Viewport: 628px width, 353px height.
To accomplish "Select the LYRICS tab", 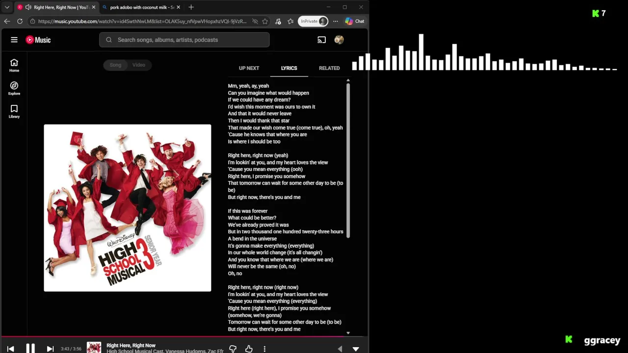I will click(289, 68).
